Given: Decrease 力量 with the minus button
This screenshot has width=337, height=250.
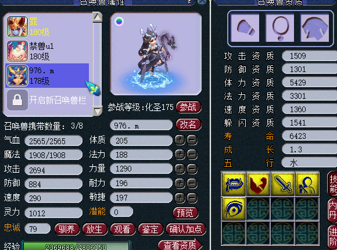Looking at the screenshot, I should pos(192,169).
